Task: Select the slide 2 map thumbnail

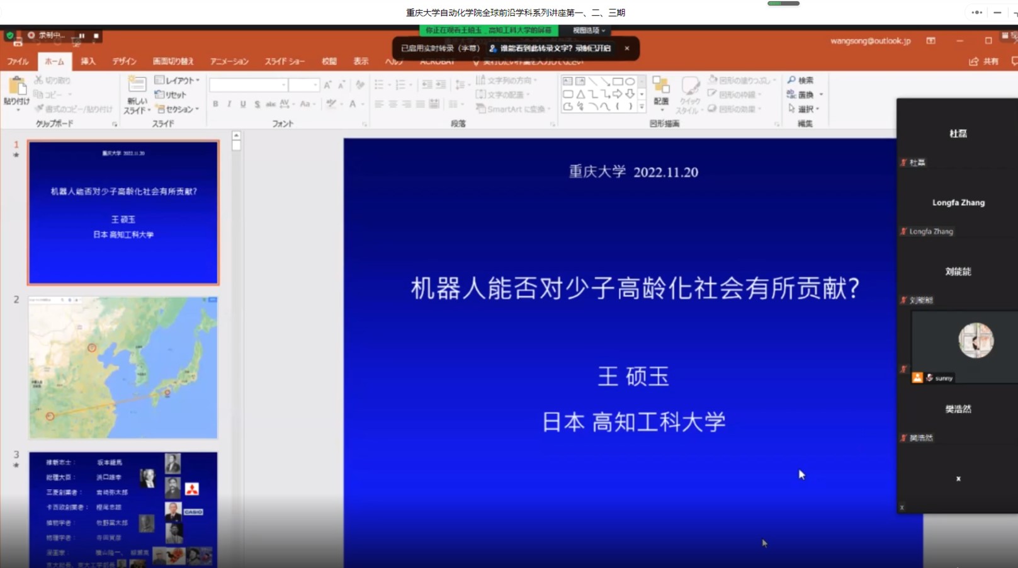Action: pyautogui.click(x=123, y=368)
